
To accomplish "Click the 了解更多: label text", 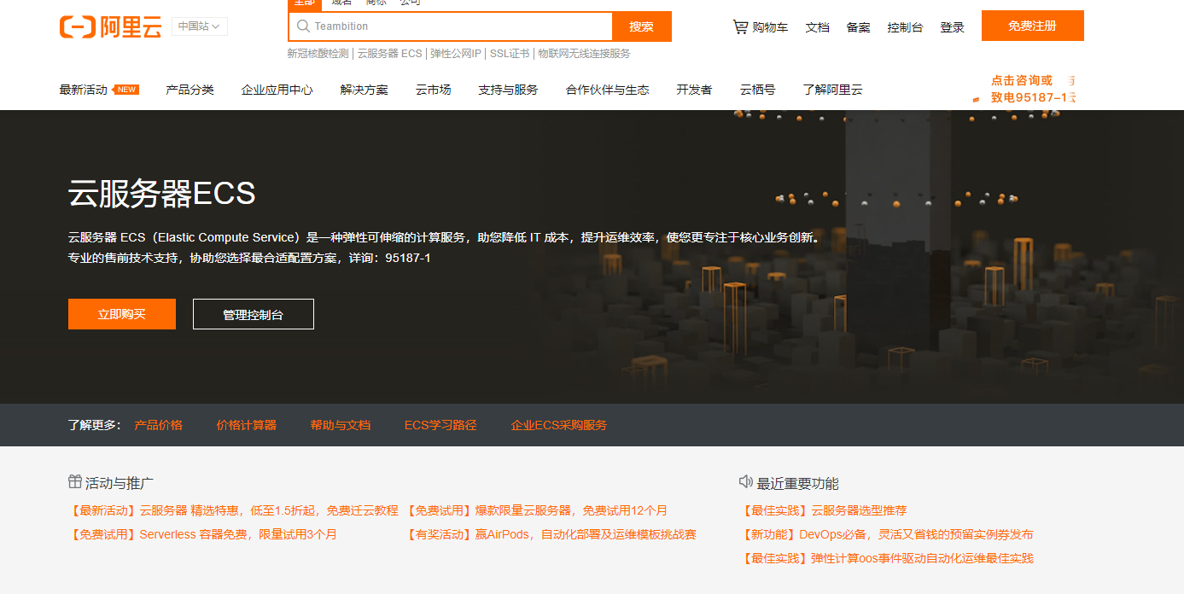I will point(95,425).
